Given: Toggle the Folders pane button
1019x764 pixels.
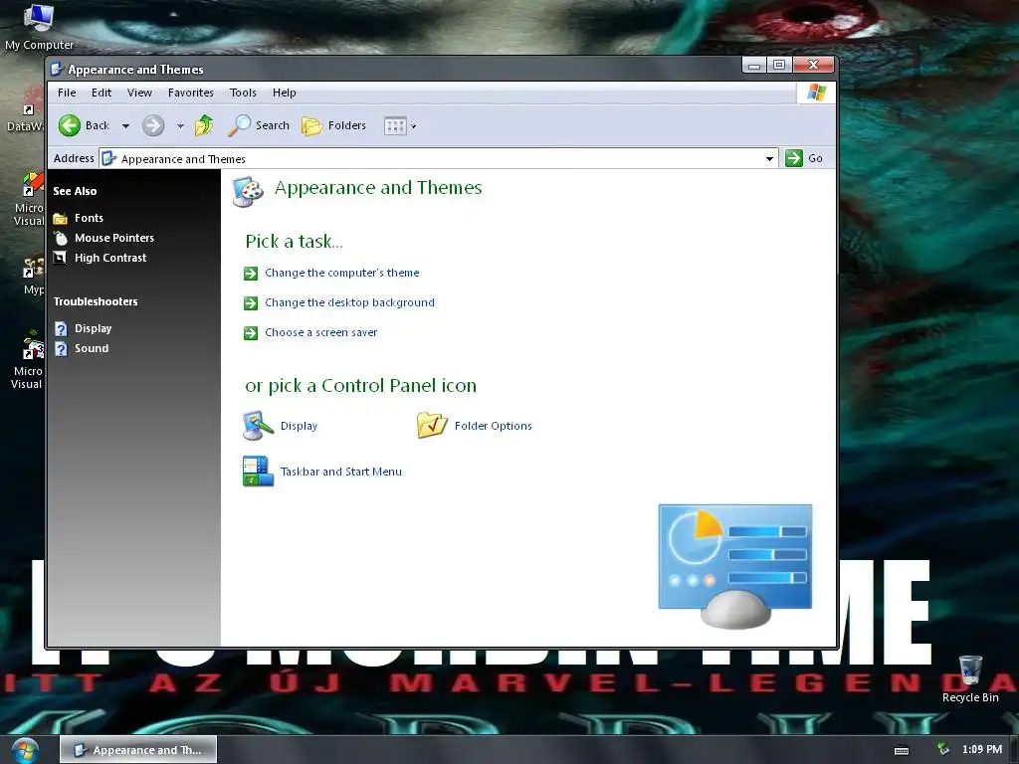Looking at the screenshot, I should pyautogui.click(x=334, y=125).
